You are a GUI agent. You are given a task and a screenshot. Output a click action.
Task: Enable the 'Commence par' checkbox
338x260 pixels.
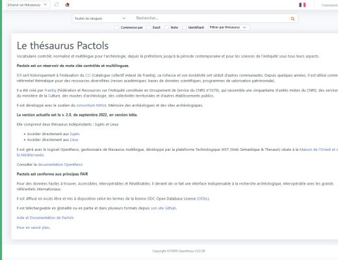click(x=116, y=27)
